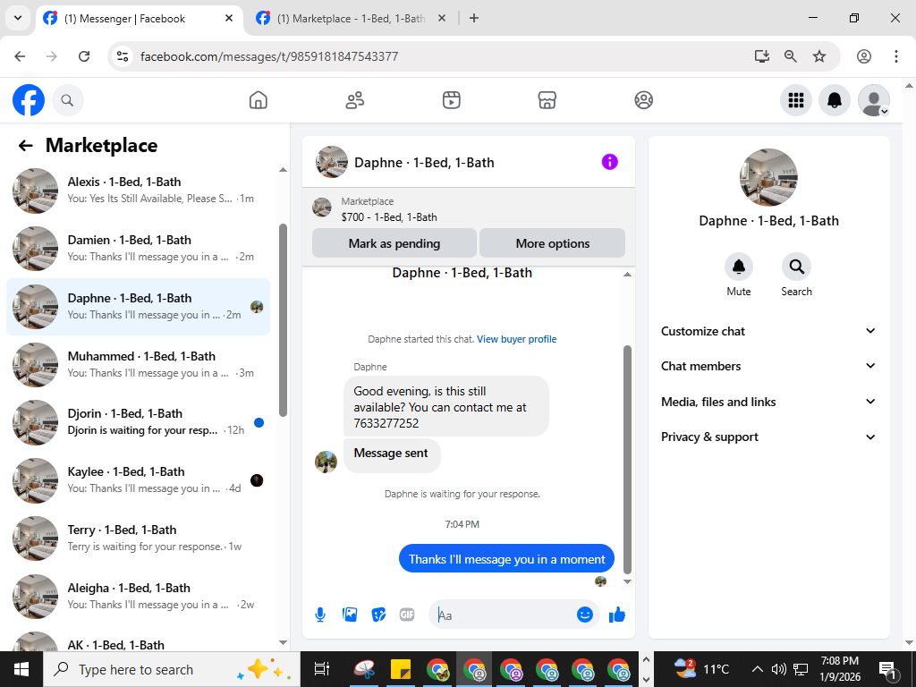This screenshot has height=687, width=916.
Task: Expand Media, files and links section
Action: click(768, 402)
